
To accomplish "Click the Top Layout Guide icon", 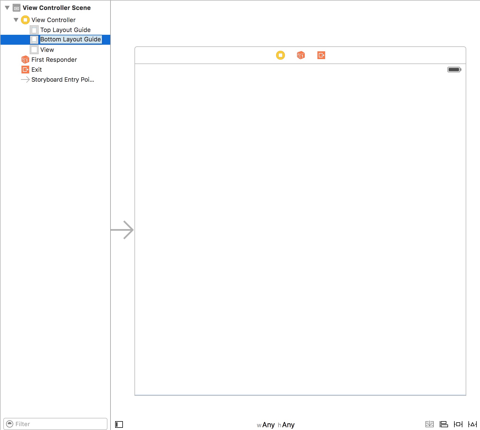I will [34, 30].
